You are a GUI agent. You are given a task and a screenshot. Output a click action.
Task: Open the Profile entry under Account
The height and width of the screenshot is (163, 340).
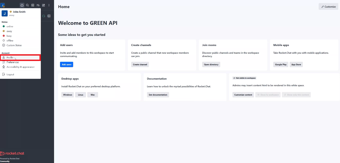point(9,57)
